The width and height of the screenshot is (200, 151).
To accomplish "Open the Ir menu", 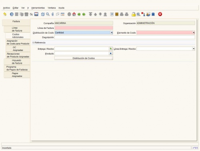I will 28,8.
